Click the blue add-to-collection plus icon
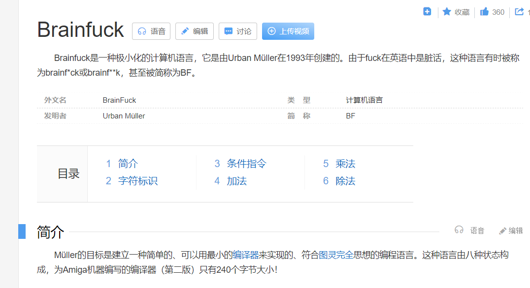The image size is (530, 288). pyautogui.click(x=427, y=11)
